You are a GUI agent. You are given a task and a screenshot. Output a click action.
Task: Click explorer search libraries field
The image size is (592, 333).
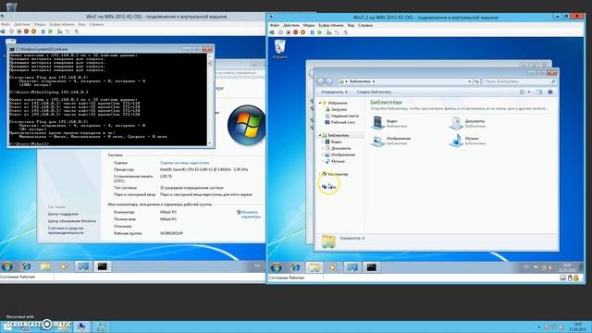coord(520,81)
